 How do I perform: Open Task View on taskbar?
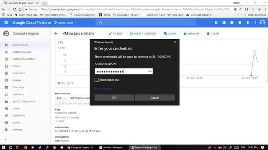18,147
